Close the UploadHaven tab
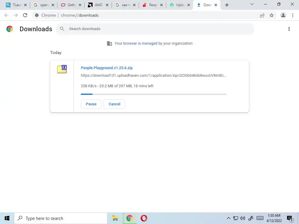The width and height of the screenshot is (299, 224). click(189, 5)
